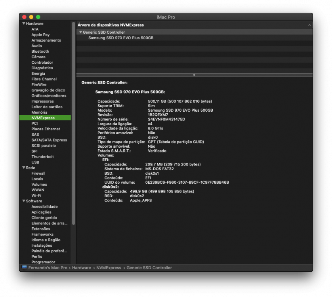Click the sidebar vertical scrollbar
The image size is (332, 297).
73,123
